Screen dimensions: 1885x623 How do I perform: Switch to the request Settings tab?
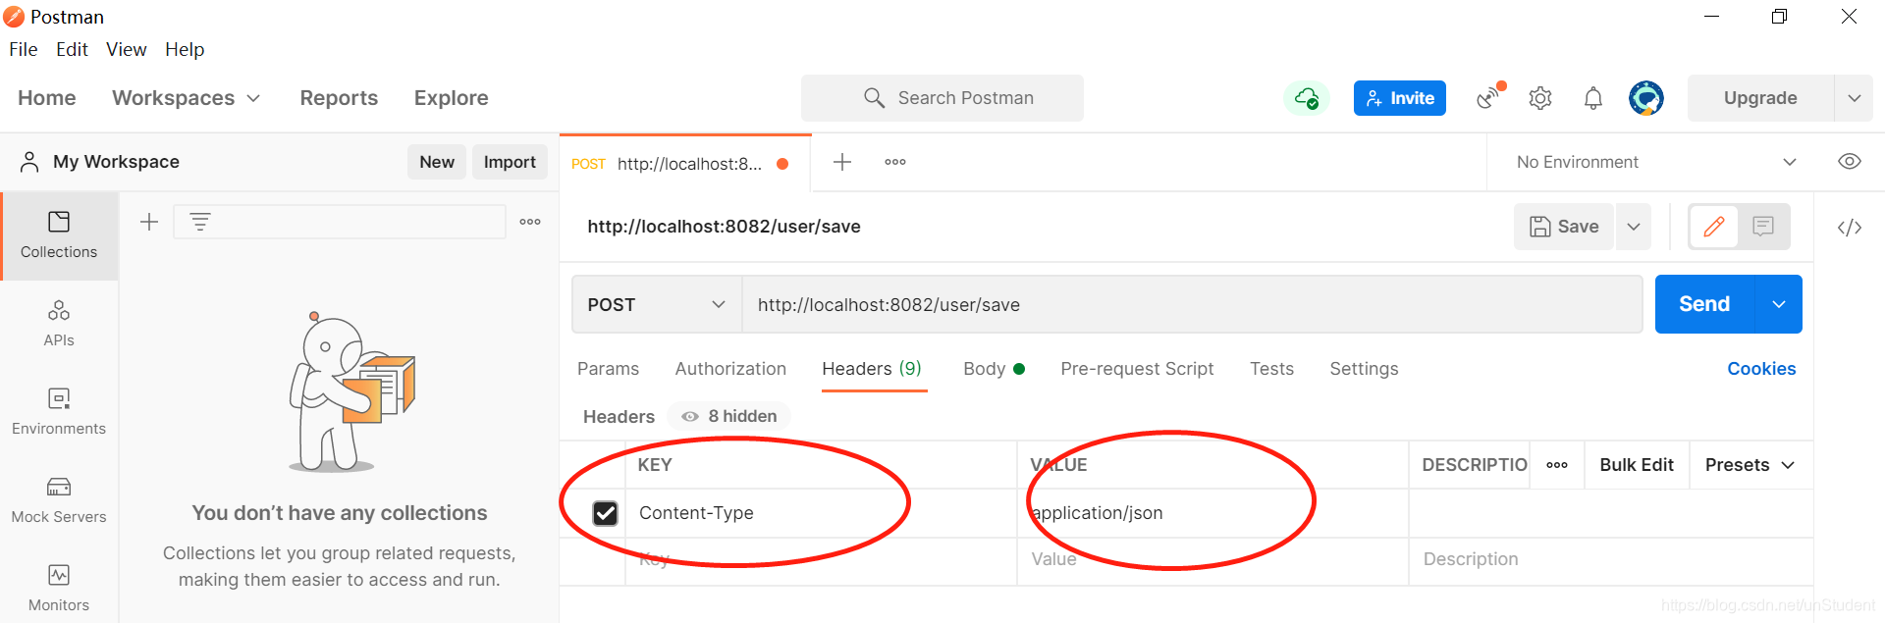(1364, 369)
